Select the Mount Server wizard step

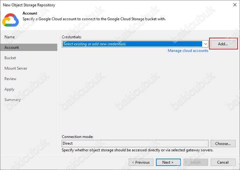pos(16,68)
